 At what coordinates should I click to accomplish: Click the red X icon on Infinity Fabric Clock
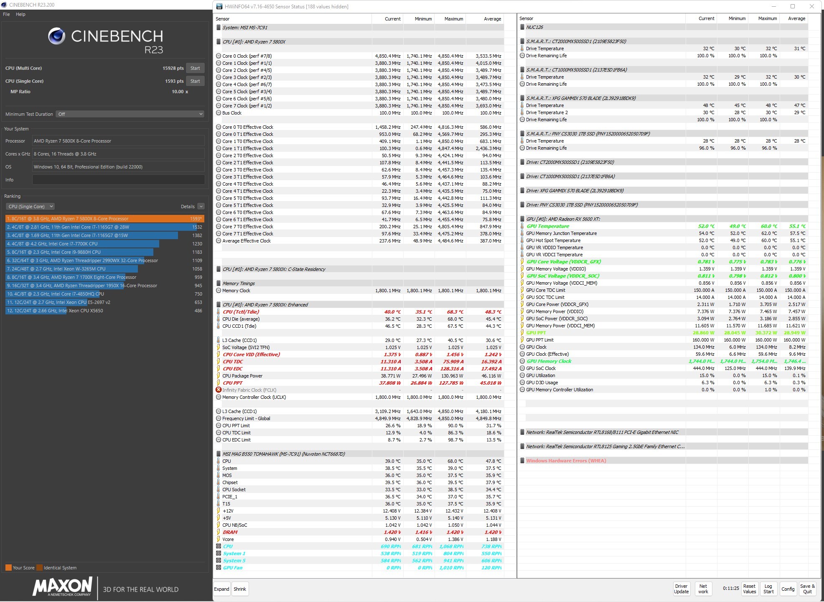point(219,390)
